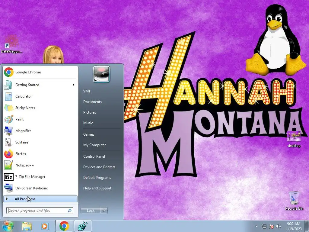The height and width of the screenshot is (232, 309).
Task: Open Windows Media Player in taskbar
Action: point(45,226)
